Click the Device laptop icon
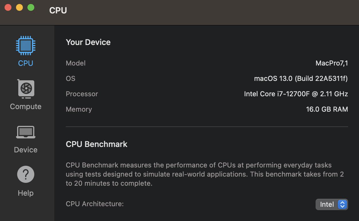The height and width of the screenshot is (221, 359). click(26, 132)
